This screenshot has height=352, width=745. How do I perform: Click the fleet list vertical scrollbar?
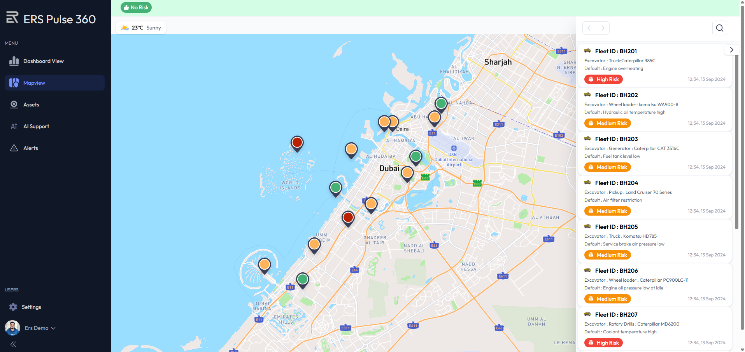pos(736,136)
